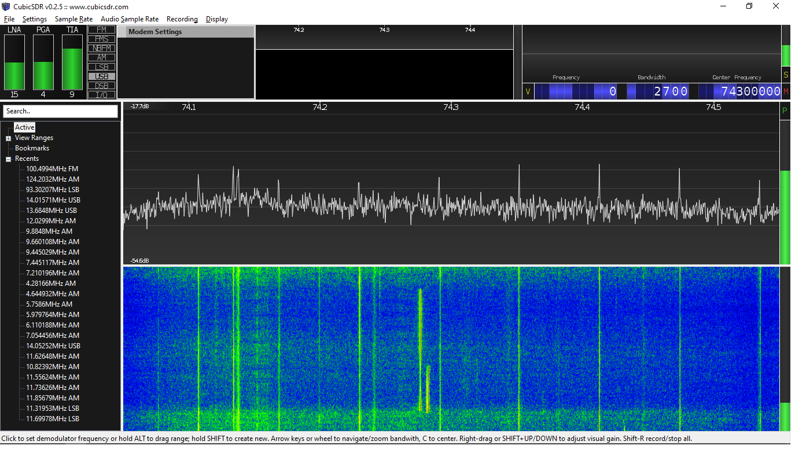Image resolution: width=795 pixels, height=449 pixels.
Task: Select USB demodulator mode
Action: (x=102, y=76)
